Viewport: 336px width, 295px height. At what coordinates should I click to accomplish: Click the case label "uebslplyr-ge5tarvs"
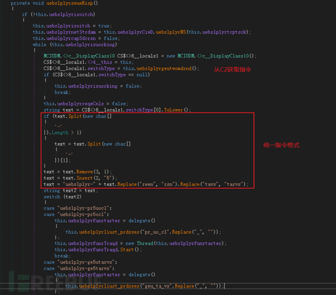pyautogui.click(x=86, y=268)
